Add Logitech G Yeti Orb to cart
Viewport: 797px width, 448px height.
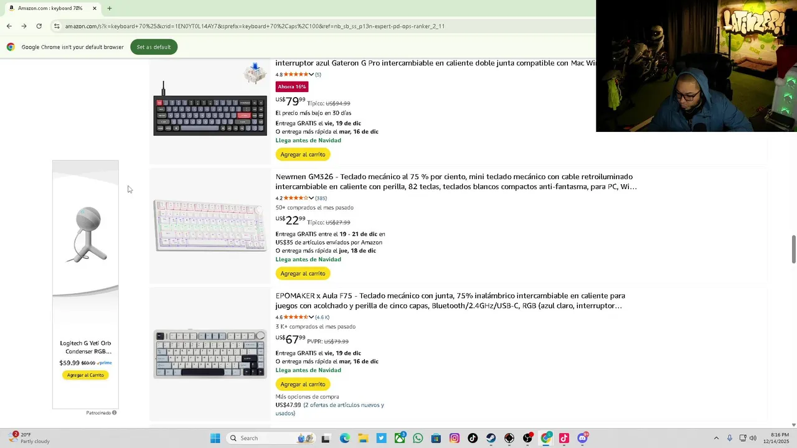coord(85,375)
